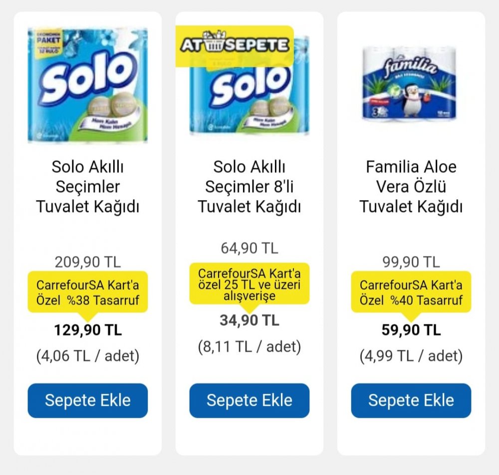Open Solo Akıllı Seçimler 8'li title
Viewport: 499px width, 475px height.
[x=249, y=187]
